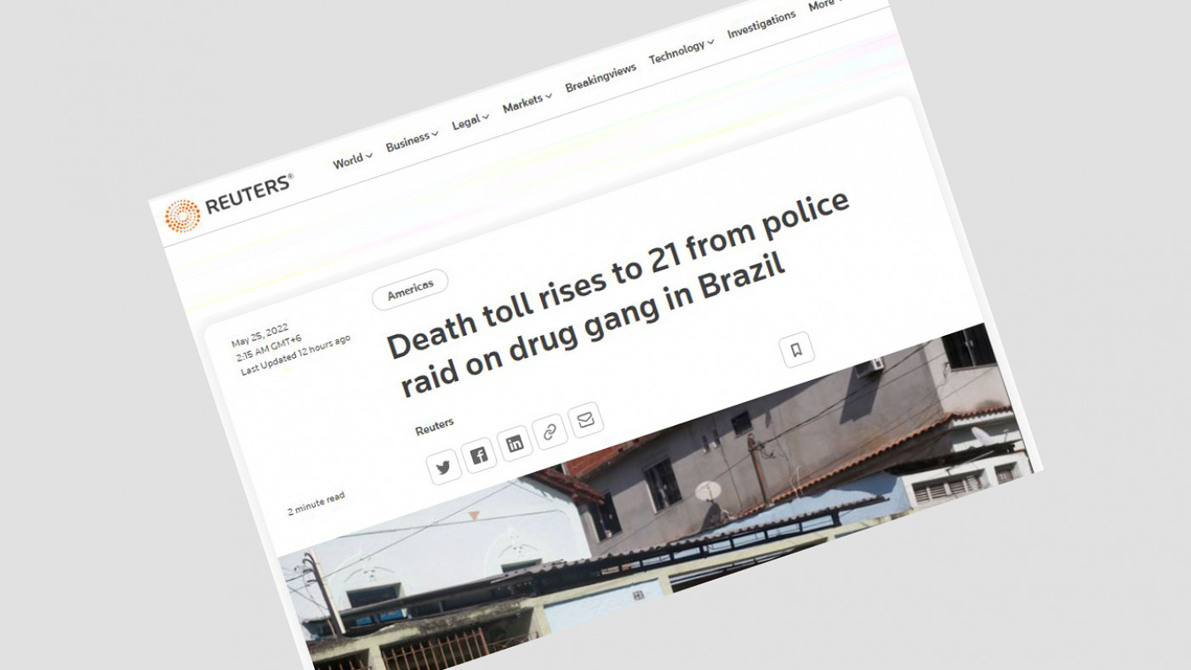Click 'Last Updated 12 hours ago' text
The width and height of the screenshot is (1191, 670).
[x=295, y=355]
